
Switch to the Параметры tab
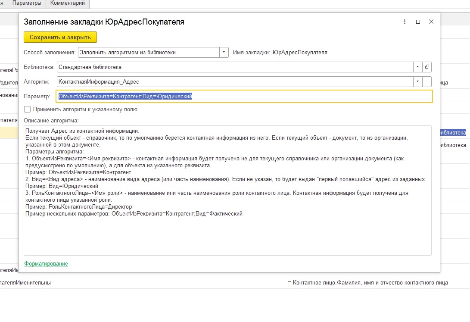click(x=27, y=3)
